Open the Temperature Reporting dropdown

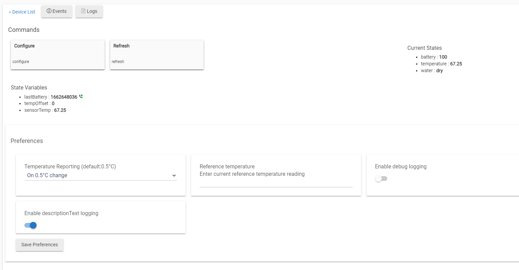click(x=100, y=175)
